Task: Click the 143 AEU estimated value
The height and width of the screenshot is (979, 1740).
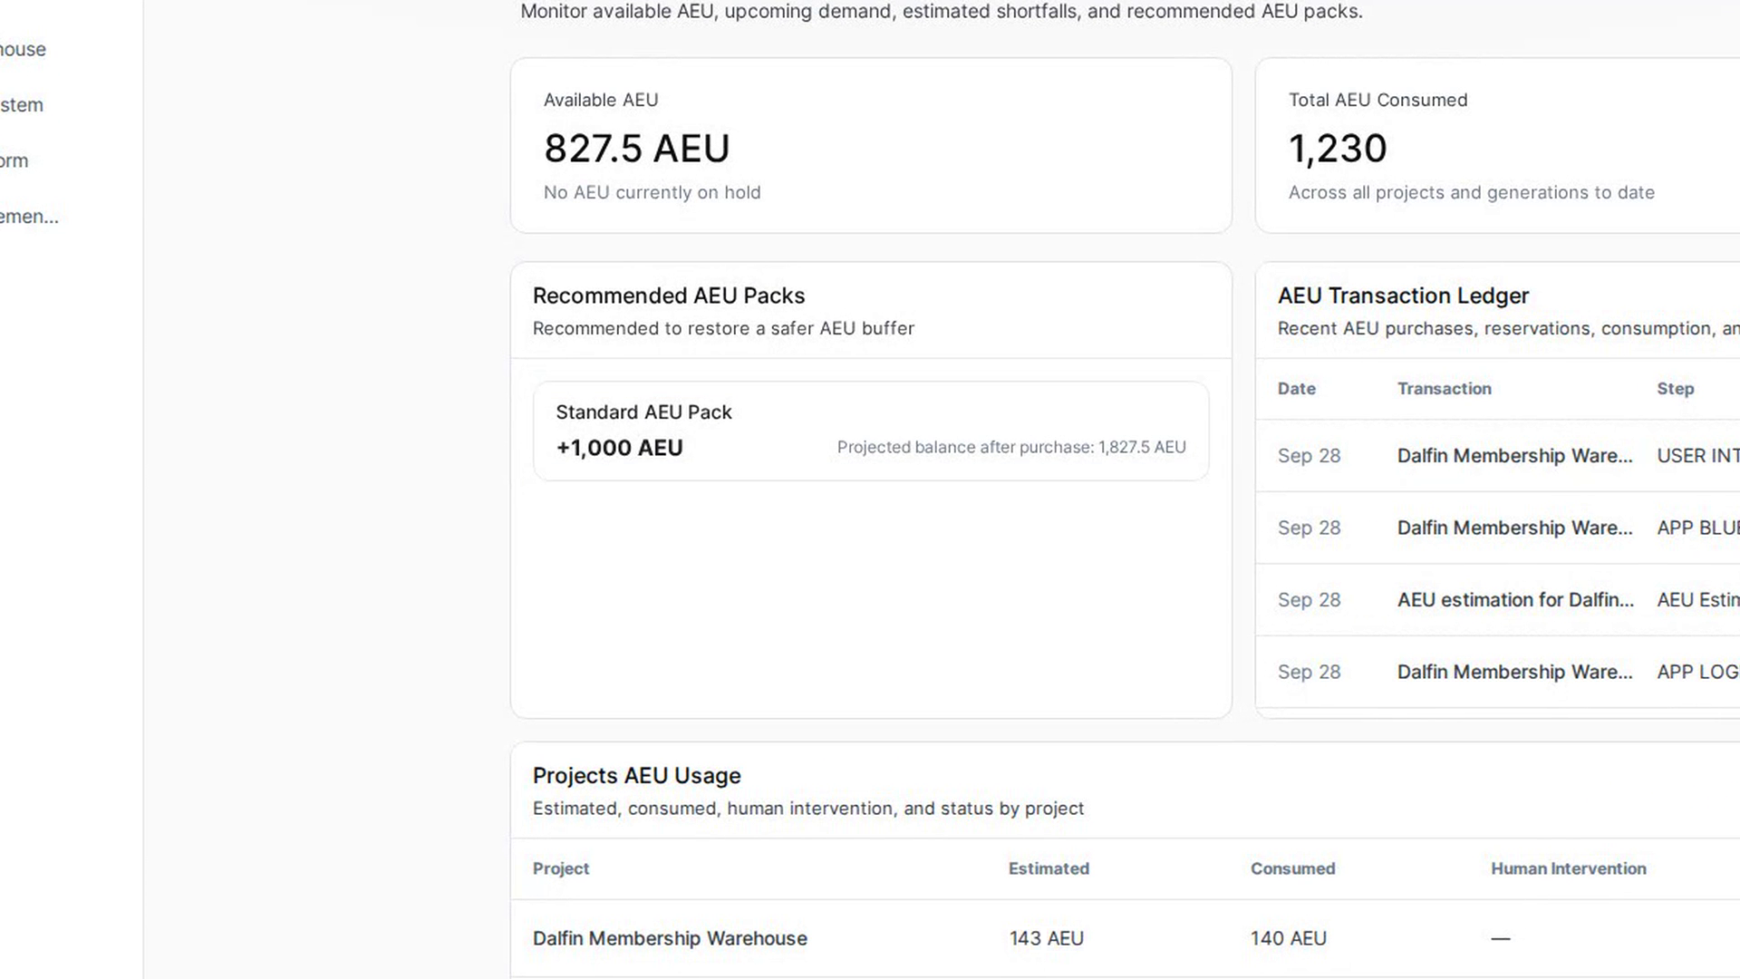Action: click(x=1047, y=938)
